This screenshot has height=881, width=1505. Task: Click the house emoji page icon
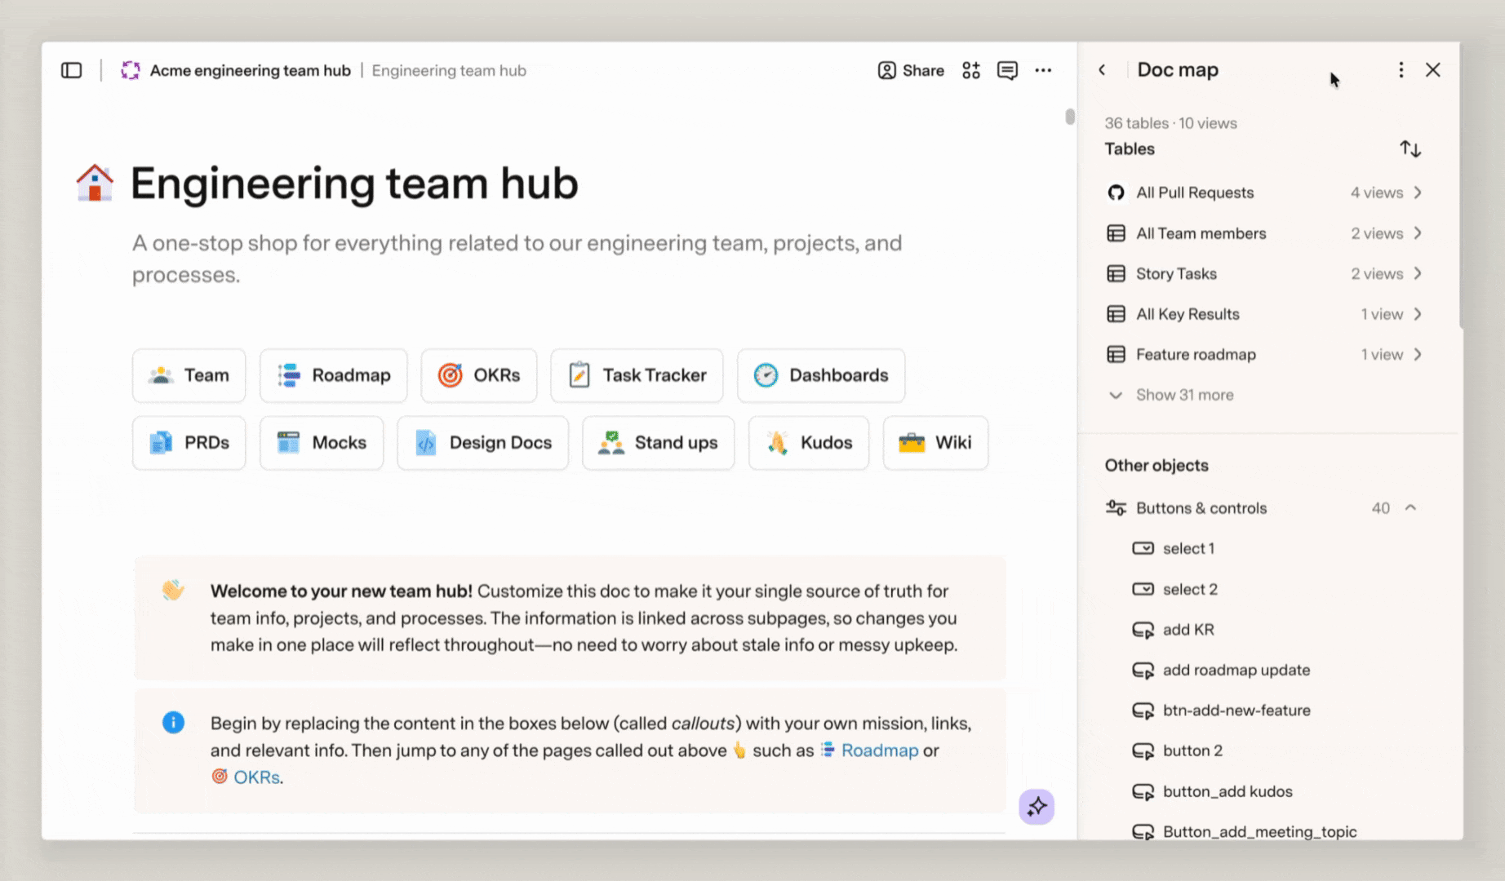tap(95, 183)
